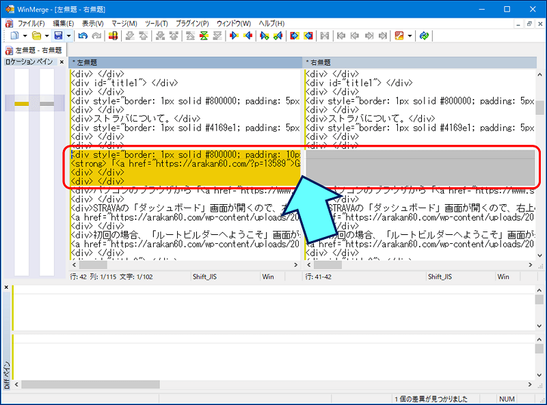Image resolution: width=547 pixels, height=405 pixels.
Task: Click the * 左無題 pane header
Action: [x=185, y=62]
